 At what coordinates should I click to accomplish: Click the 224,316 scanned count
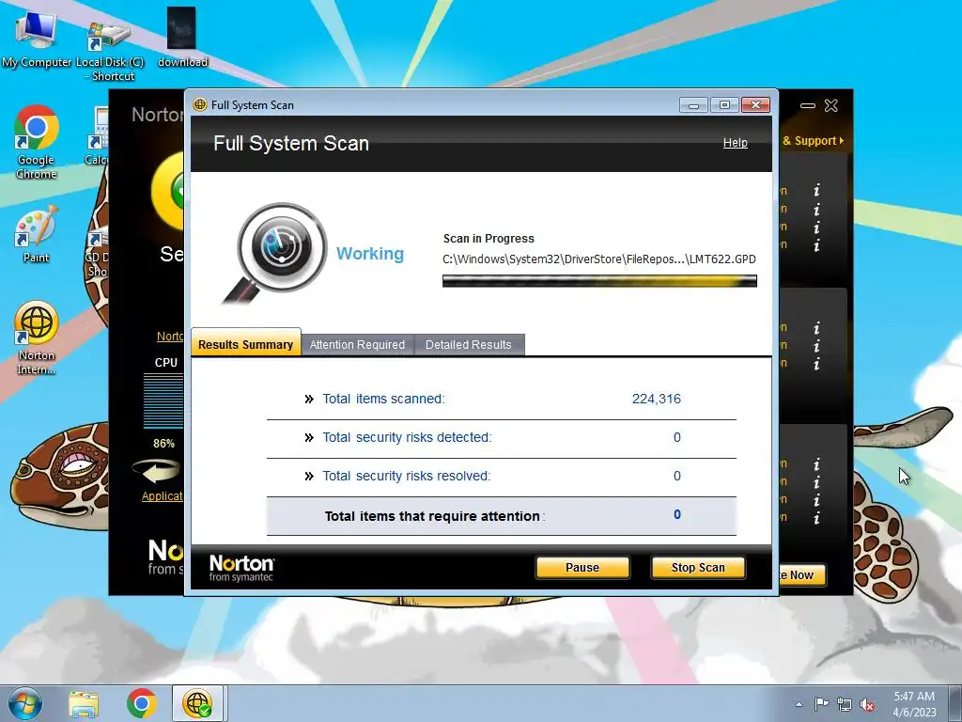pos(657,399)
